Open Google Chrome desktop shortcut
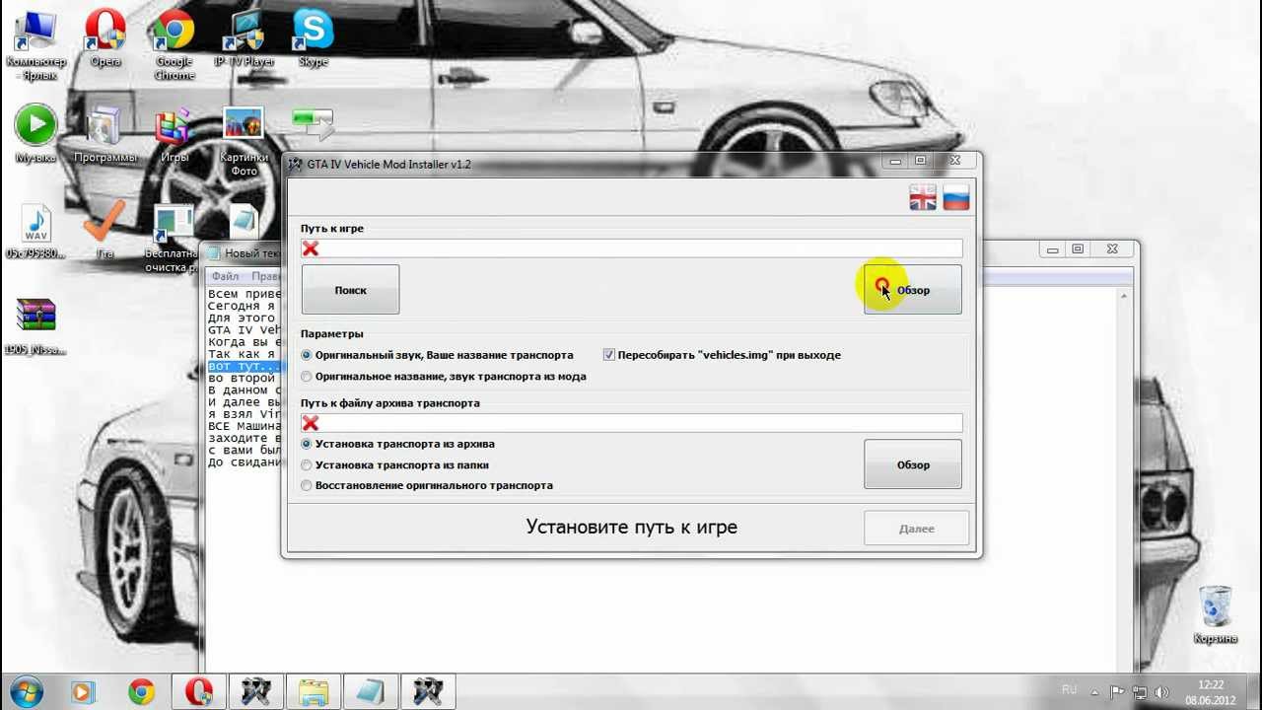The width and height of the screenshot is (1262, 710). pos(175,45)
